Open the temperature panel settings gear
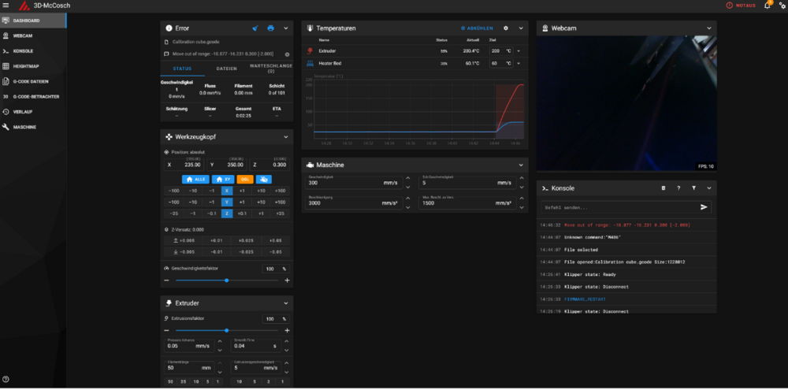The image size is (788, 390). coord(506,28)
